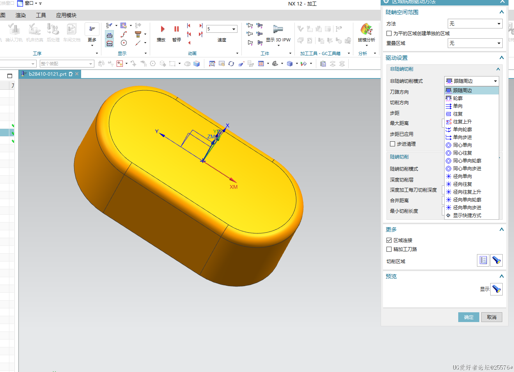The height and width of the screenshot is (372, 514).
Task: Enable the 精加工刀路 checkbox
Action: [x=389, y=249]
